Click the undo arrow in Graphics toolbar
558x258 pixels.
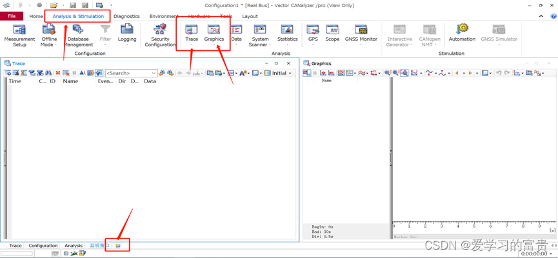click(x=499, y=73)
